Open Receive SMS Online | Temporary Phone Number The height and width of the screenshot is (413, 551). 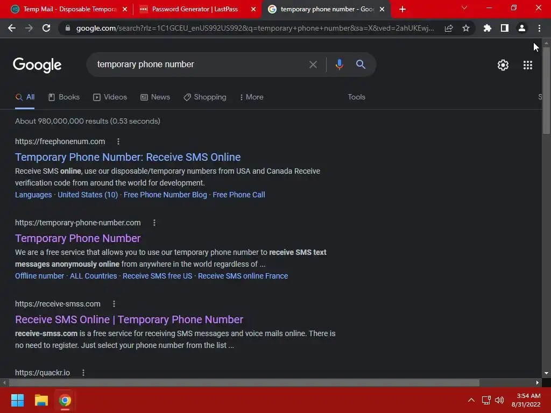[x=129, y=319]
